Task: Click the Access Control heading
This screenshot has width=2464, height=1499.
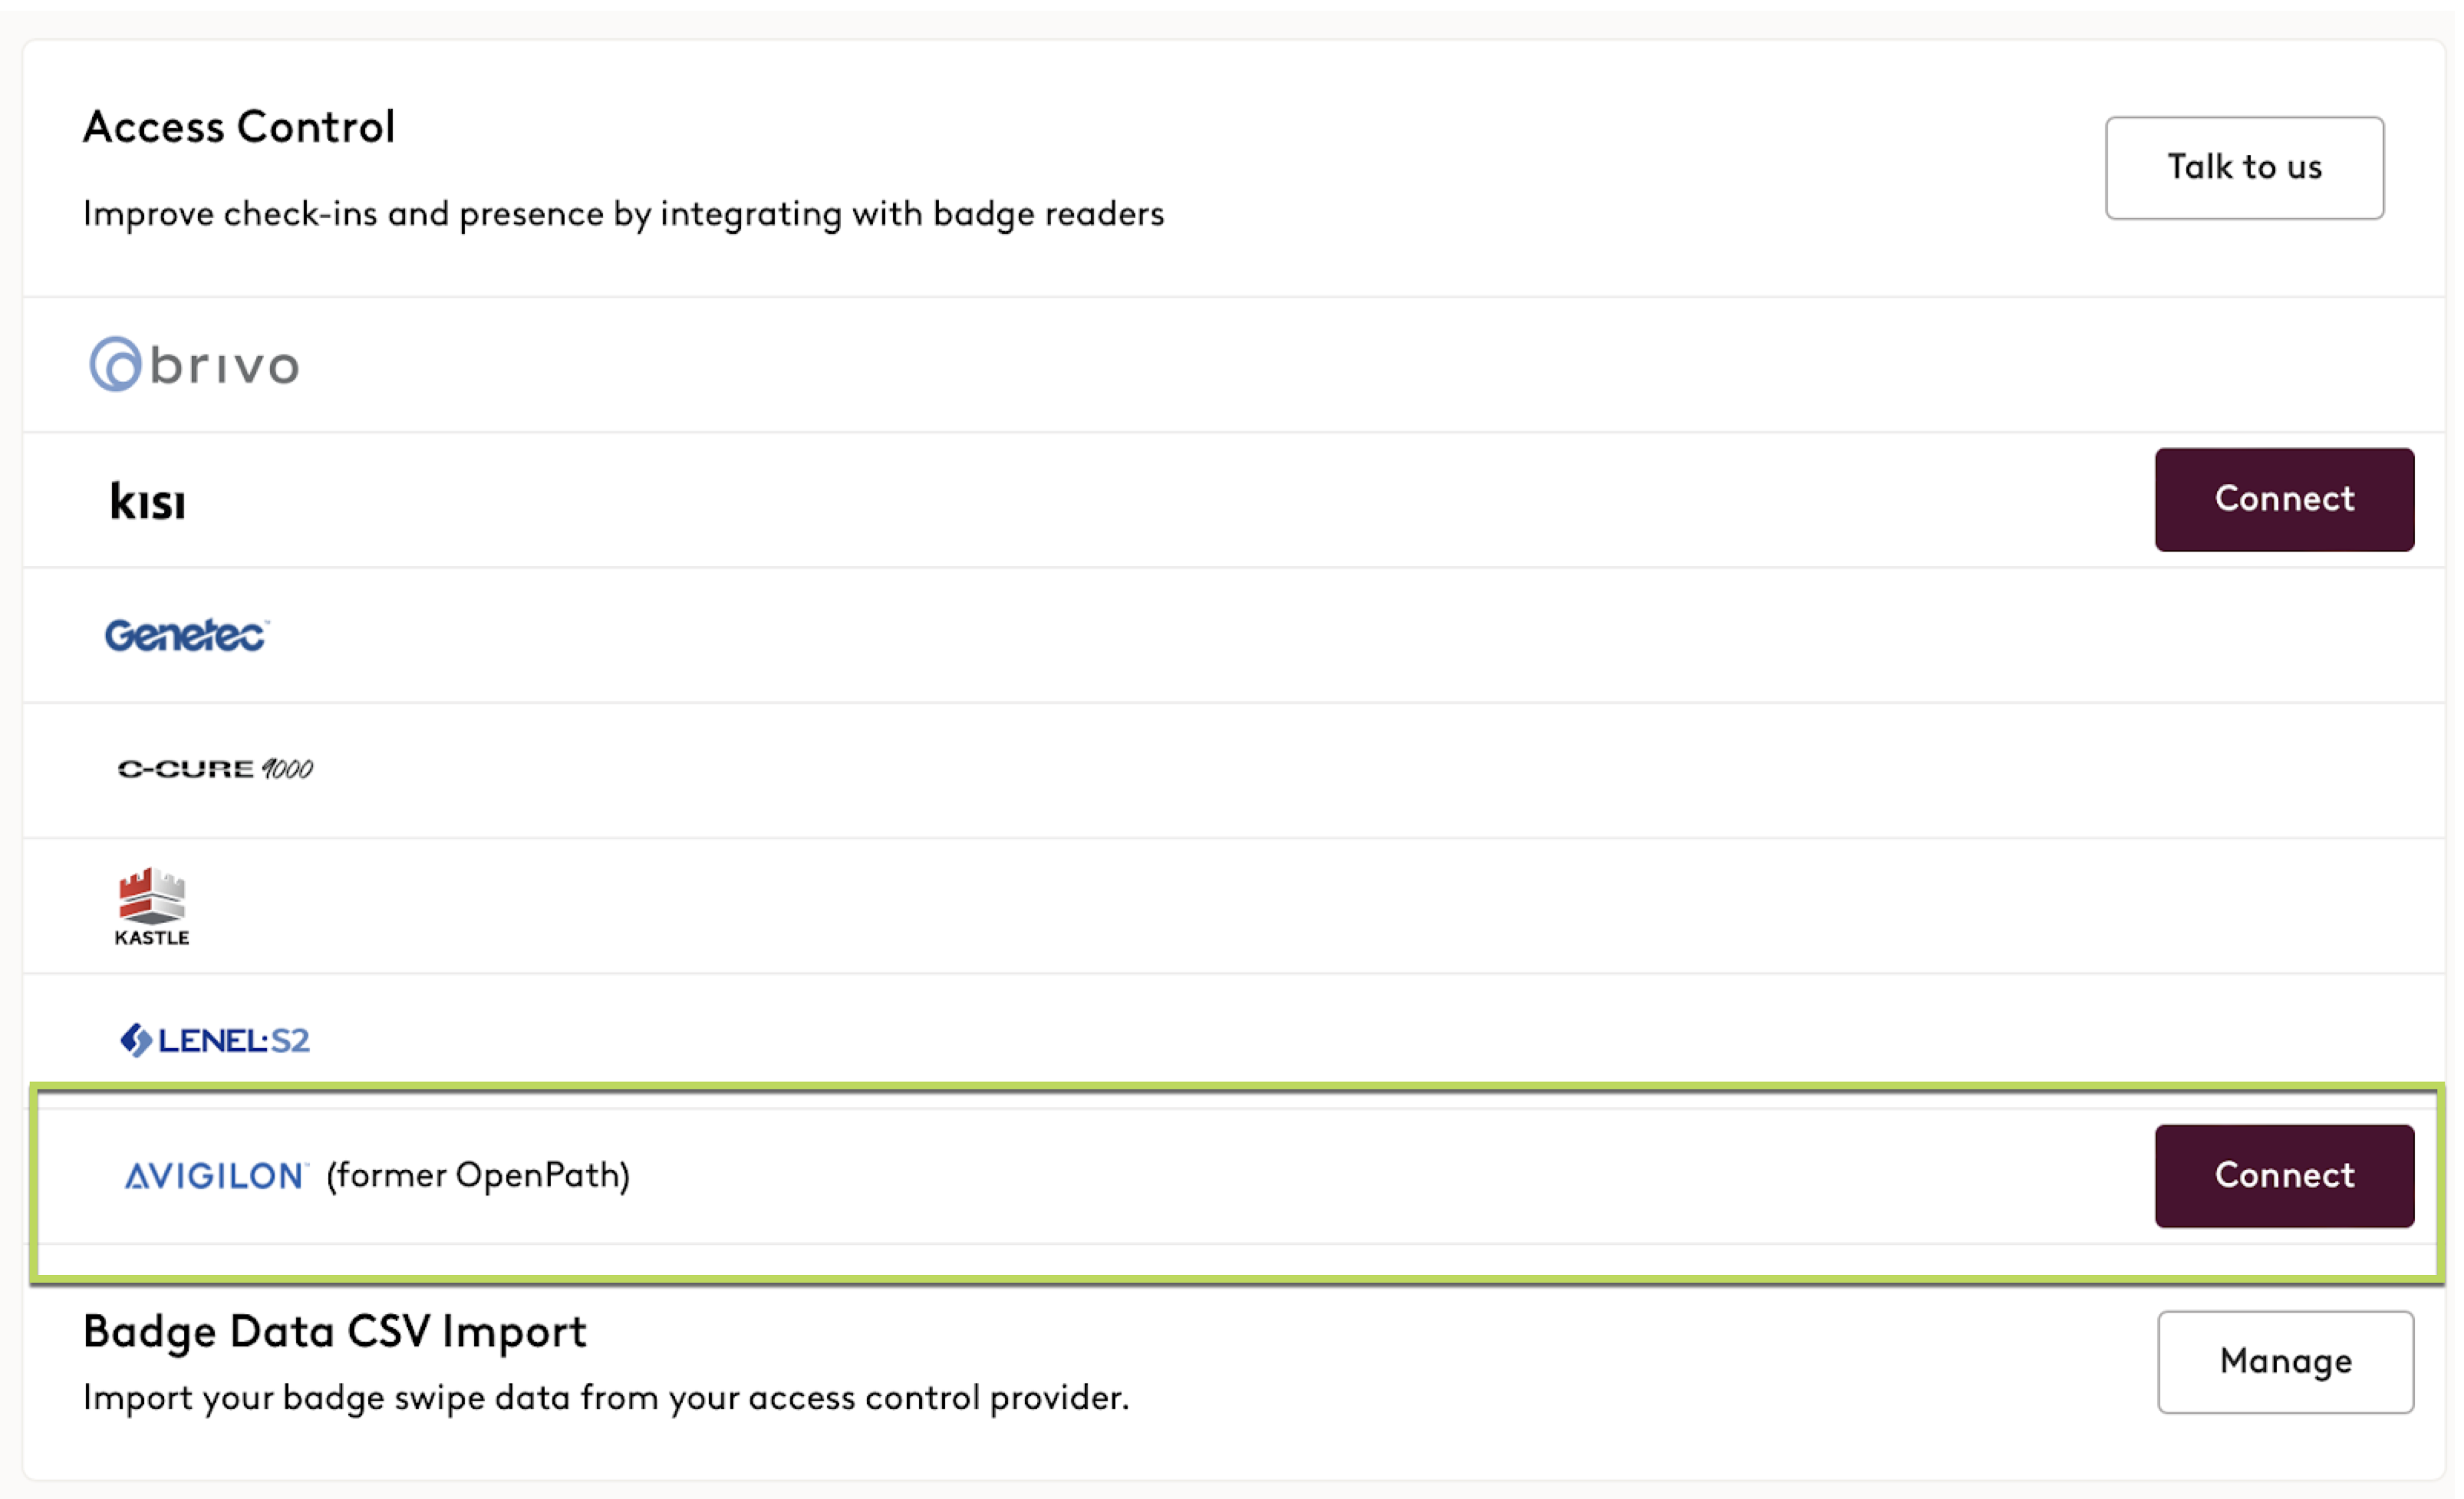Action: 239,128
